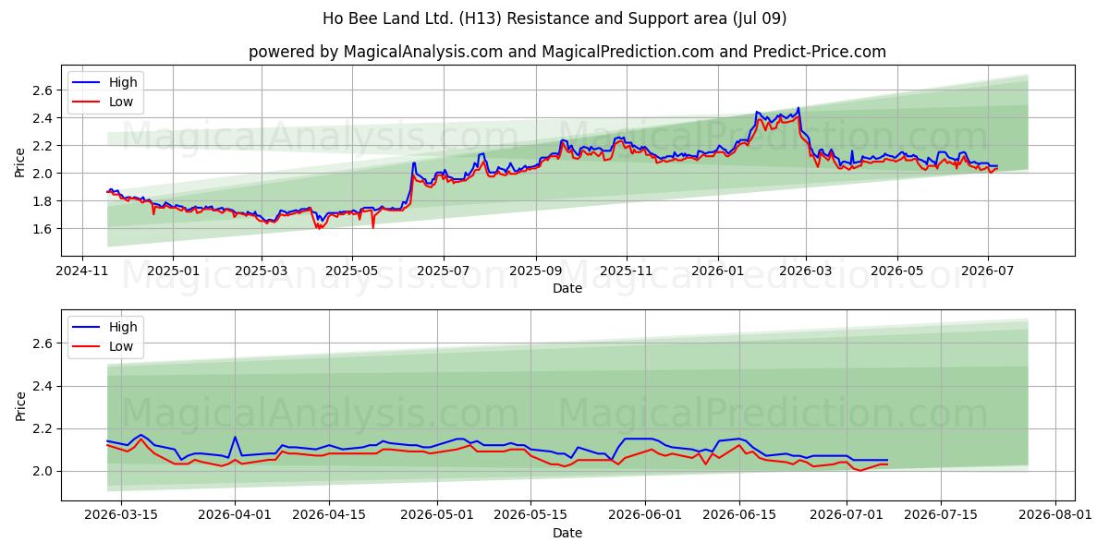Viewport: 1109px width, 554px height.
Task: Click the February 2026 price peak in top chart
Action: point(798,109)
